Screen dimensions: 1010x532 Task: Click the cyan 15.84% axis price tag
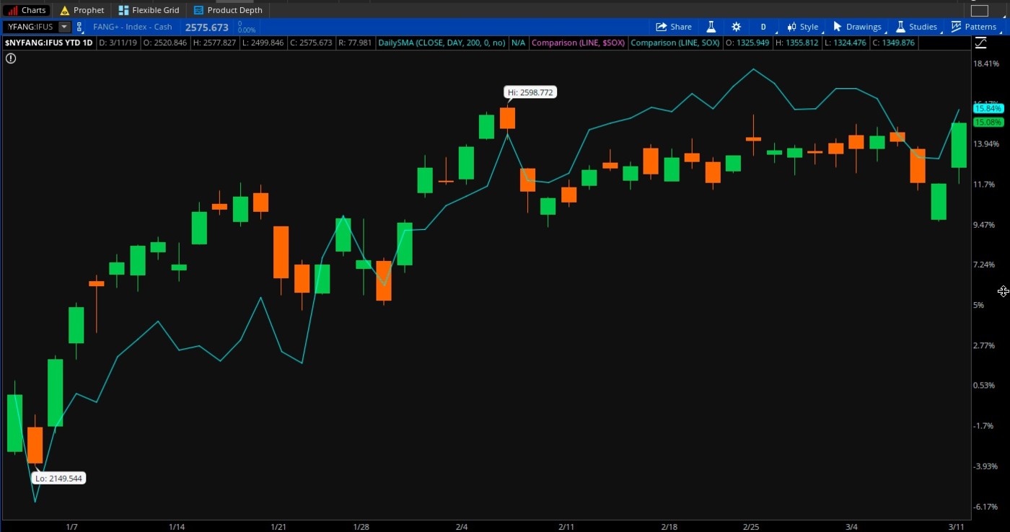(x=988, y=108)
